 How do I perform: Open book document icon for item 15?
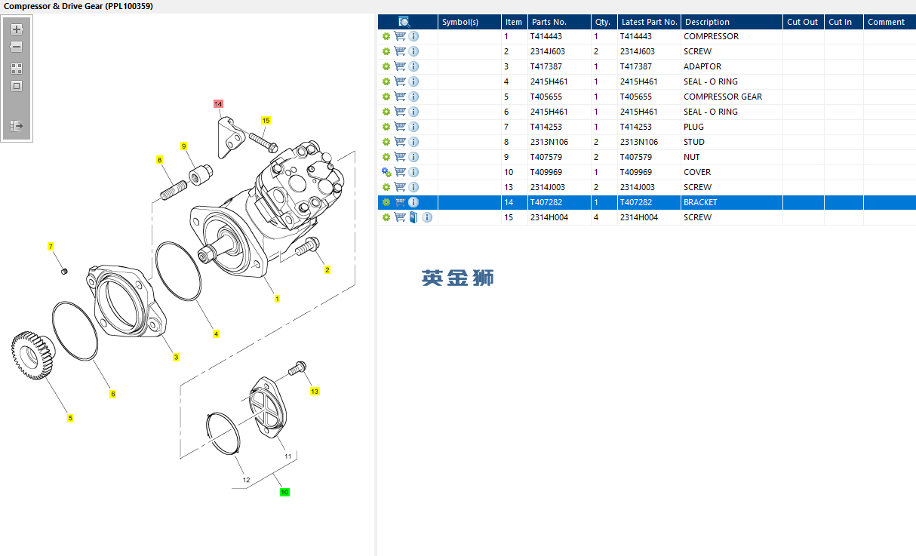(413, 217)
